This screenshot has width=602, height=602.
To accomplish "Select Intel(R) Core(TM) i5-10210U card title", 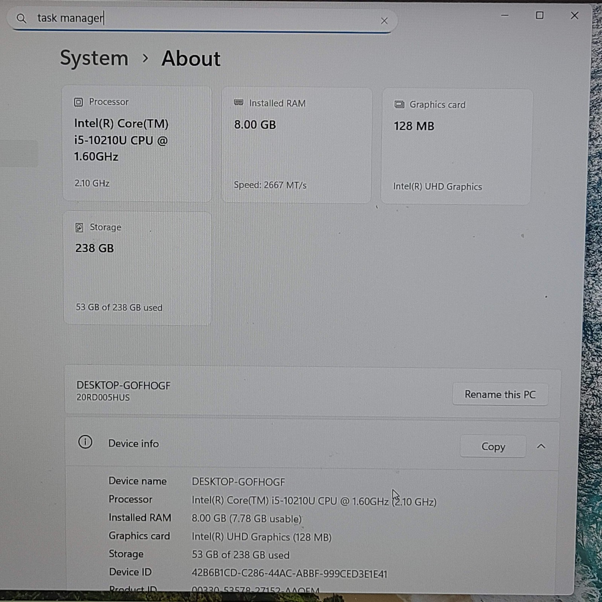I will pyautogui.click(x=121, y=140).
